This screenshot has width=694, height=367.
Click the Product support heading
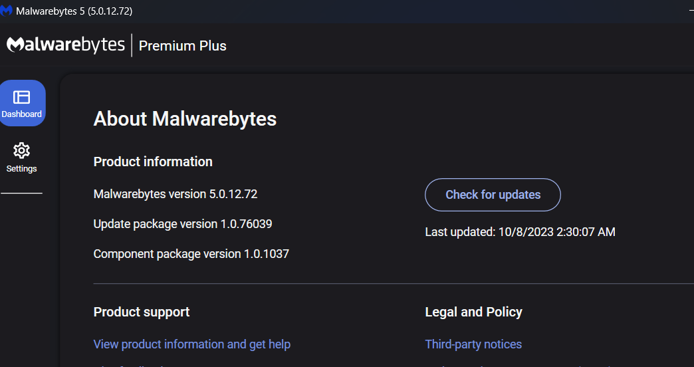point(142,312)
